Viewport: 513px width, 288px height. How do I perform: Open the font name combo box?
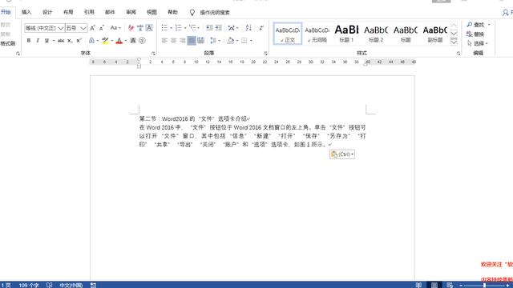[44, 28]
